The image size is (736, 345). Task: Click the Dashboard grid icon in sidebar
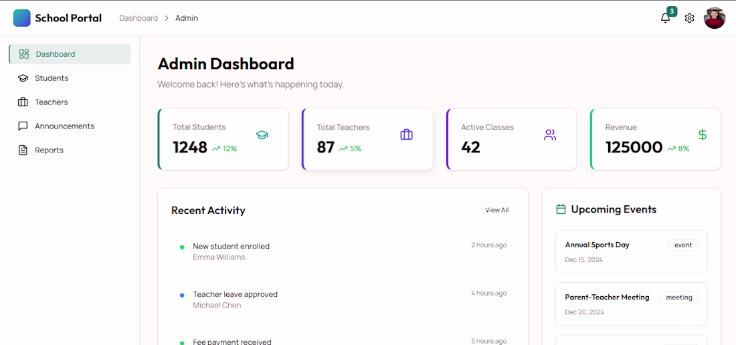(24, 54)
